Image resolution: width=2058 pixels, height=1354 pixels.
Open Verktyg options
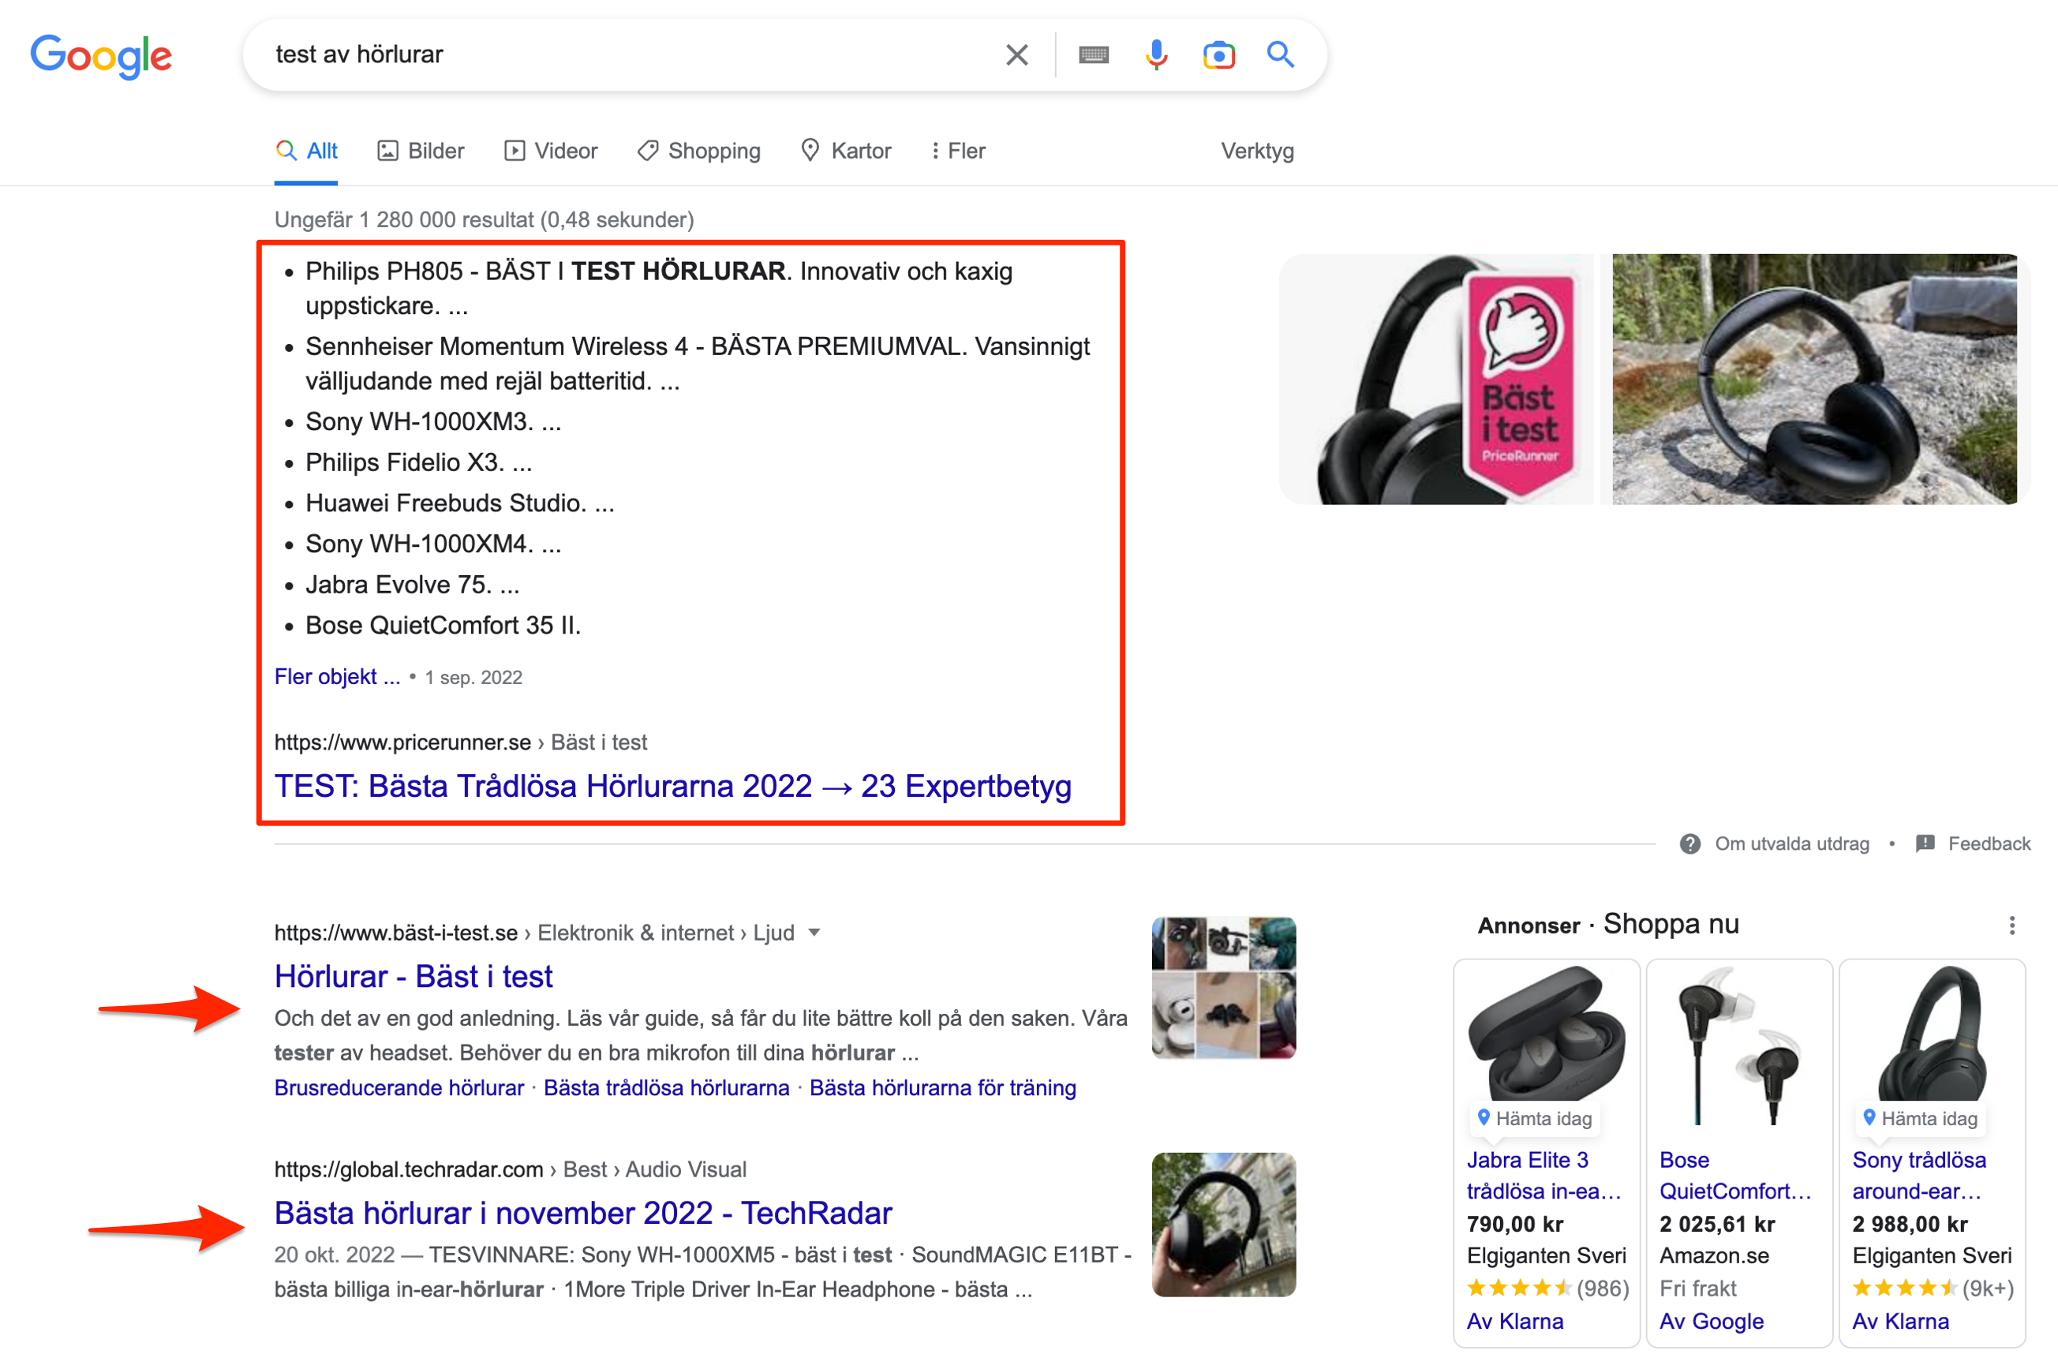pos(1257,151)
